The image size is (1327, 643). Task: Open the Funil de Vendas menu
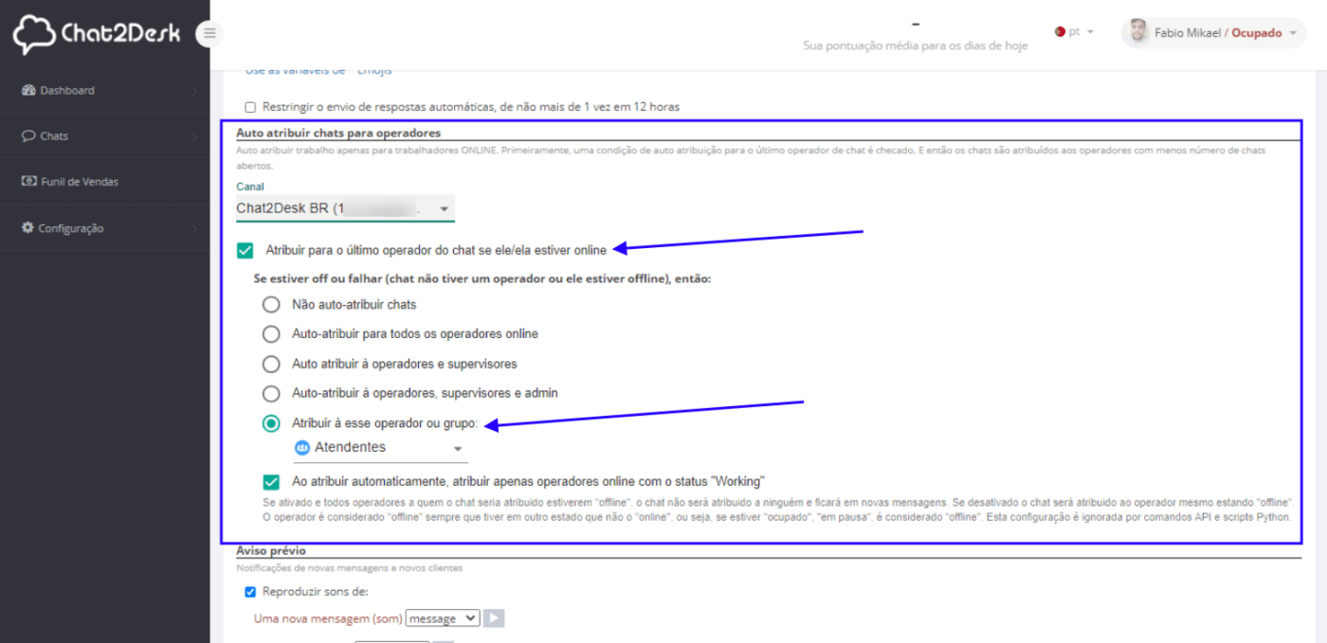coord(104,182)
